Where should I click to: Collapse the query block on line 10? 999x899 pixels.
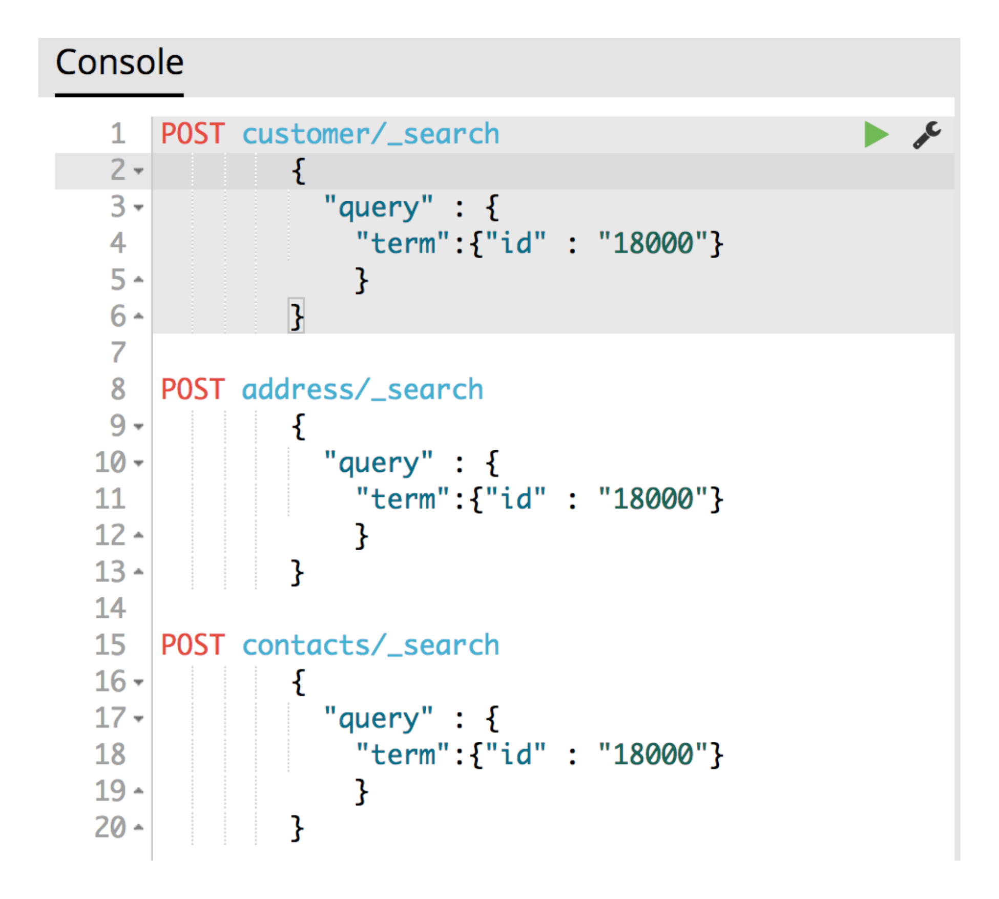click(138, 463)
